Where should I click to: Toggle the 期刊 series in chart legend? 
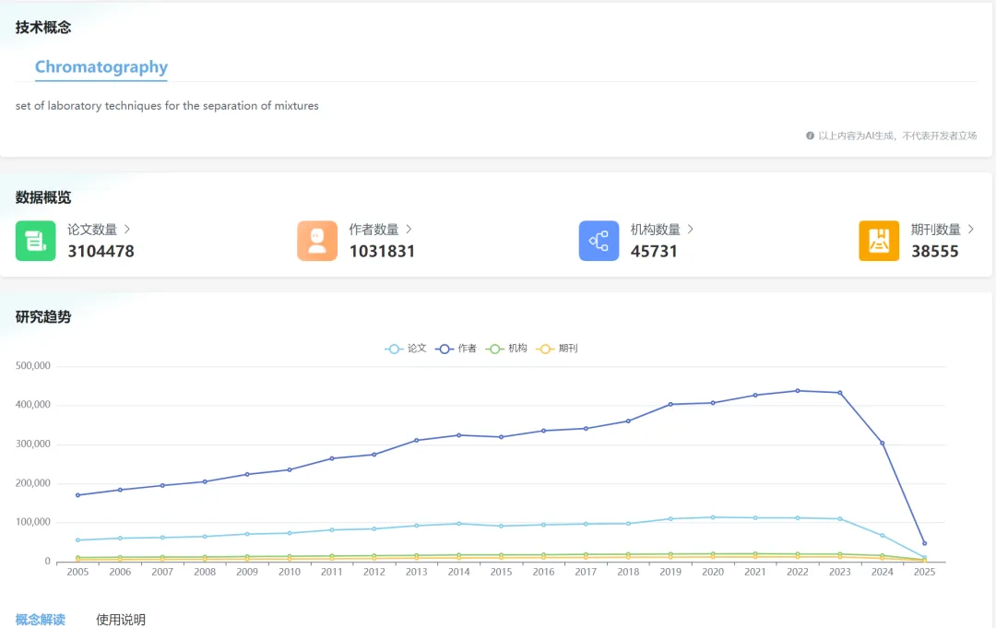click(558, 349)
